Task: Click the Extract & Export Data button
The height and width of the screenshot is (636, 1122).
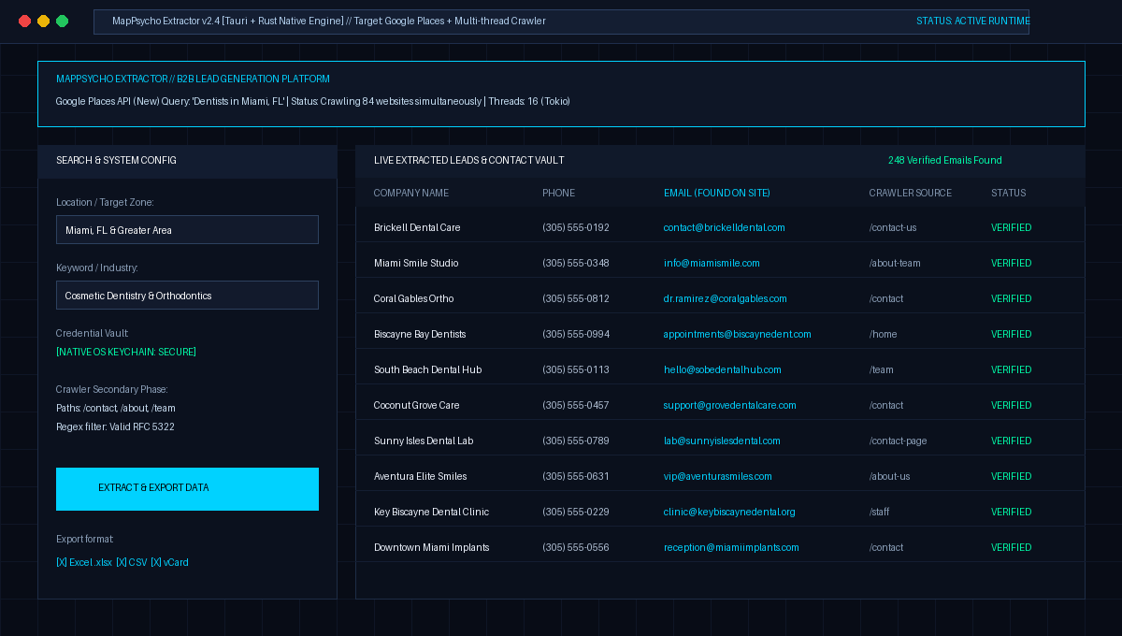Action: [187, 489]
